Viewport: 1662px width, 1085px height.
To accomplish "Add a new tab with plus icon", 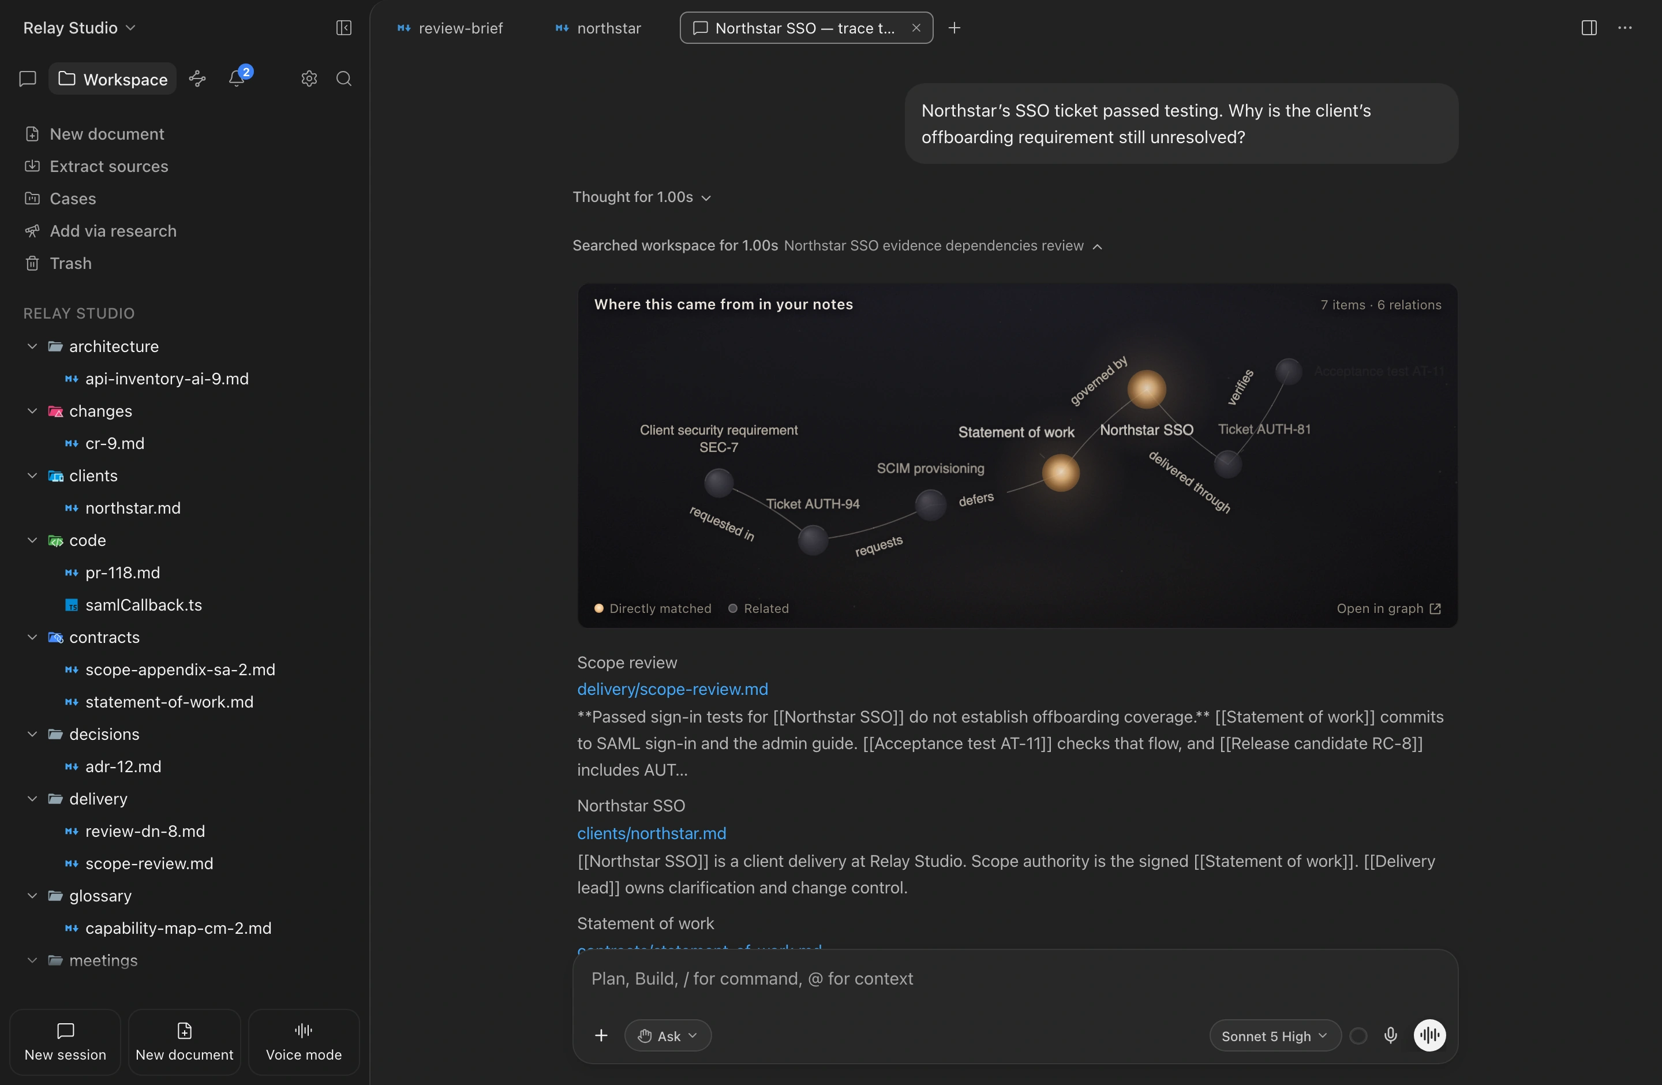I will (954, 28).
